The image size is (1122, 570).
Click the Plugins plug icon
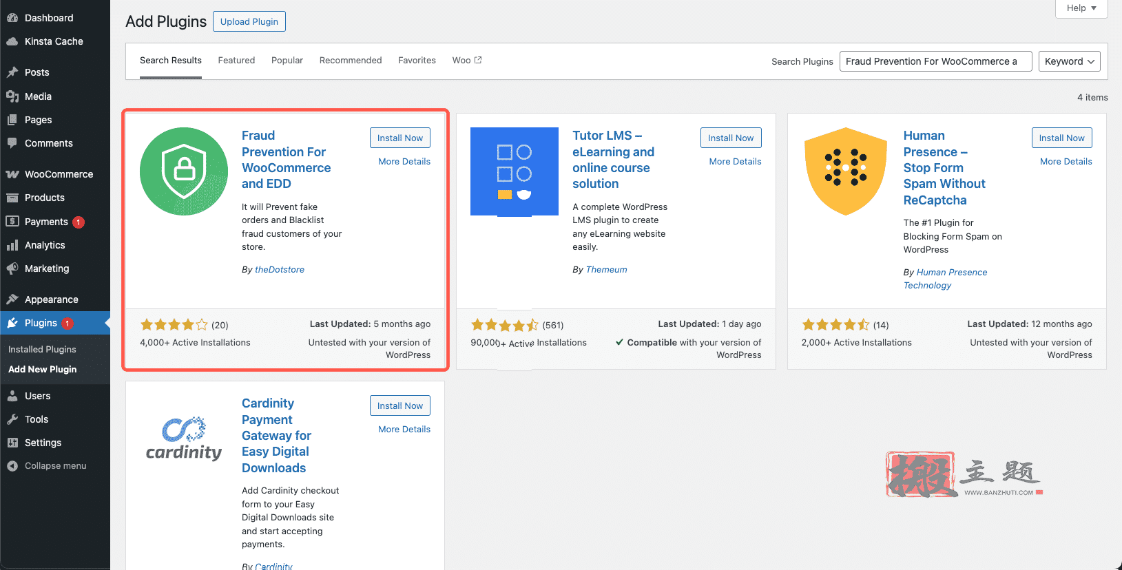point(12,323)
